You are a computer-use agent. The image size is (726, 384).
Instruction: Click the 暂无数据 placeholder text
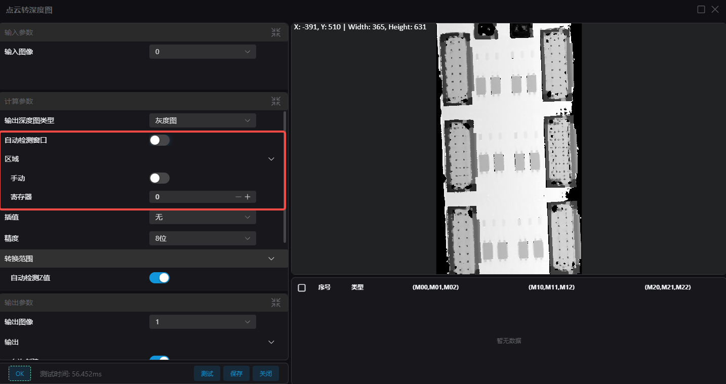pyautogui.click(x=509, y=341)
